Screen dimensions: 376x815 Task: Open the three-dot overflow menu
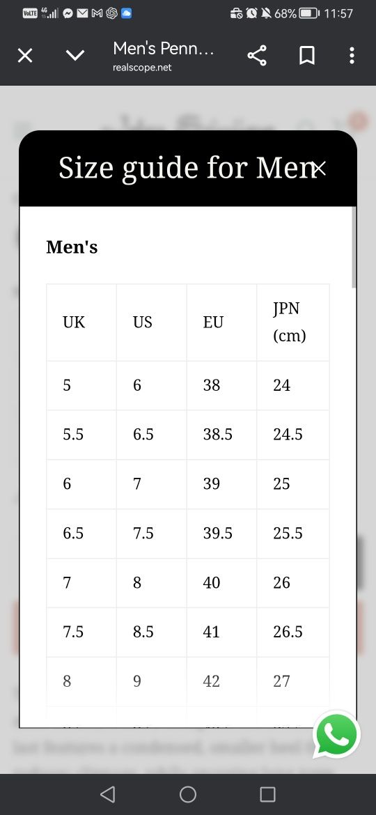click(x=352, y=55)
